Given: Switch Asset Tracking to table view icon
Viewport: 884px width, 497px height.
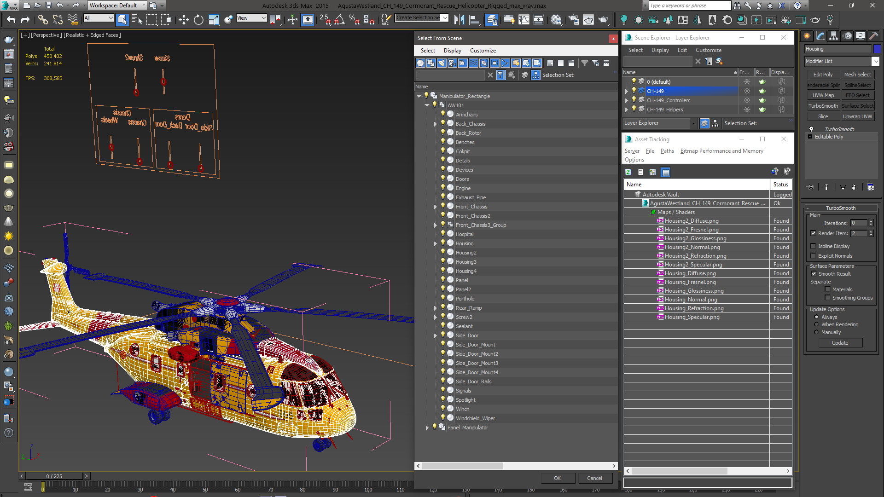Looking at the screenshot, I should (x=665, y=172).
